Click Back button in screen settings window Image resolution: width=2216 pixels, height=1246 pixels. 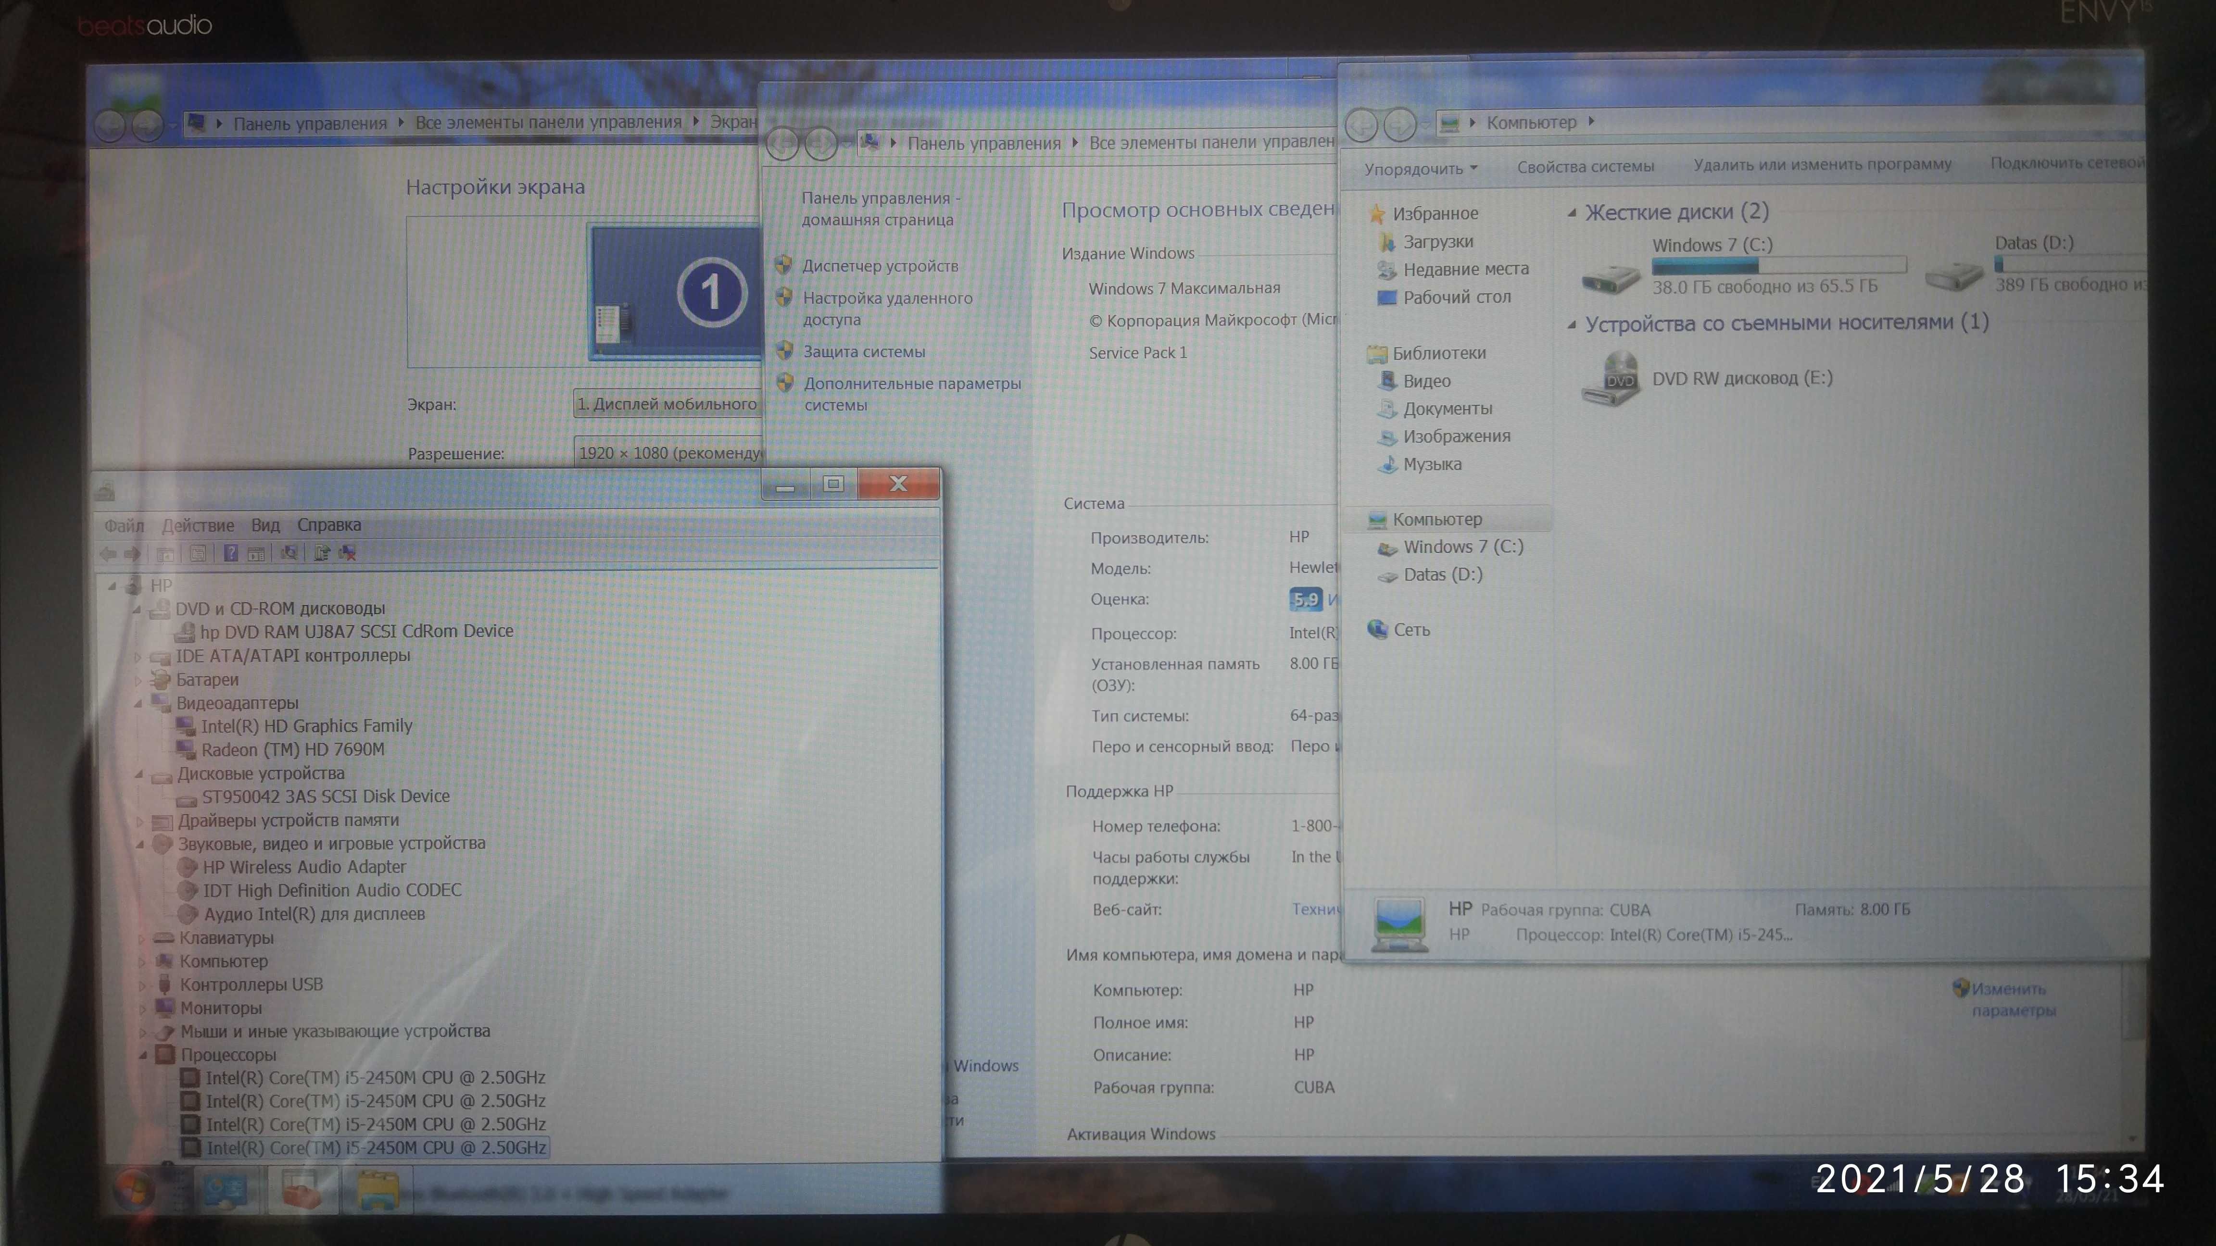click(109, 125)
